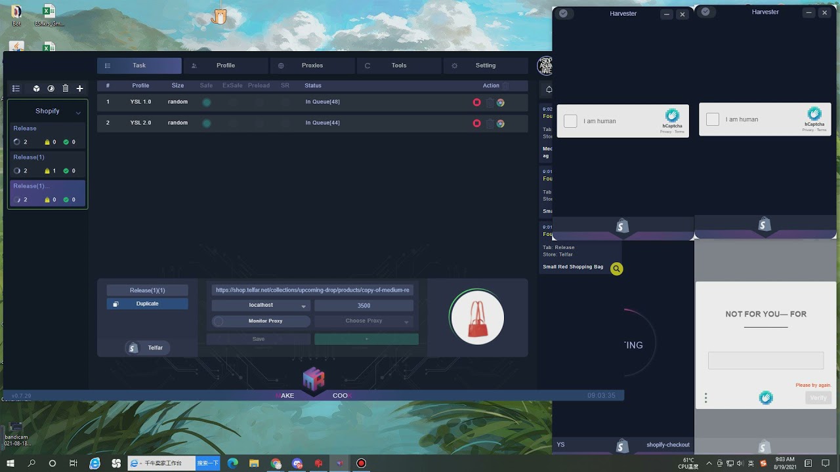
Task: Click the Shopify icon beside shopify-checkout label
Action: tap(623, 446)
